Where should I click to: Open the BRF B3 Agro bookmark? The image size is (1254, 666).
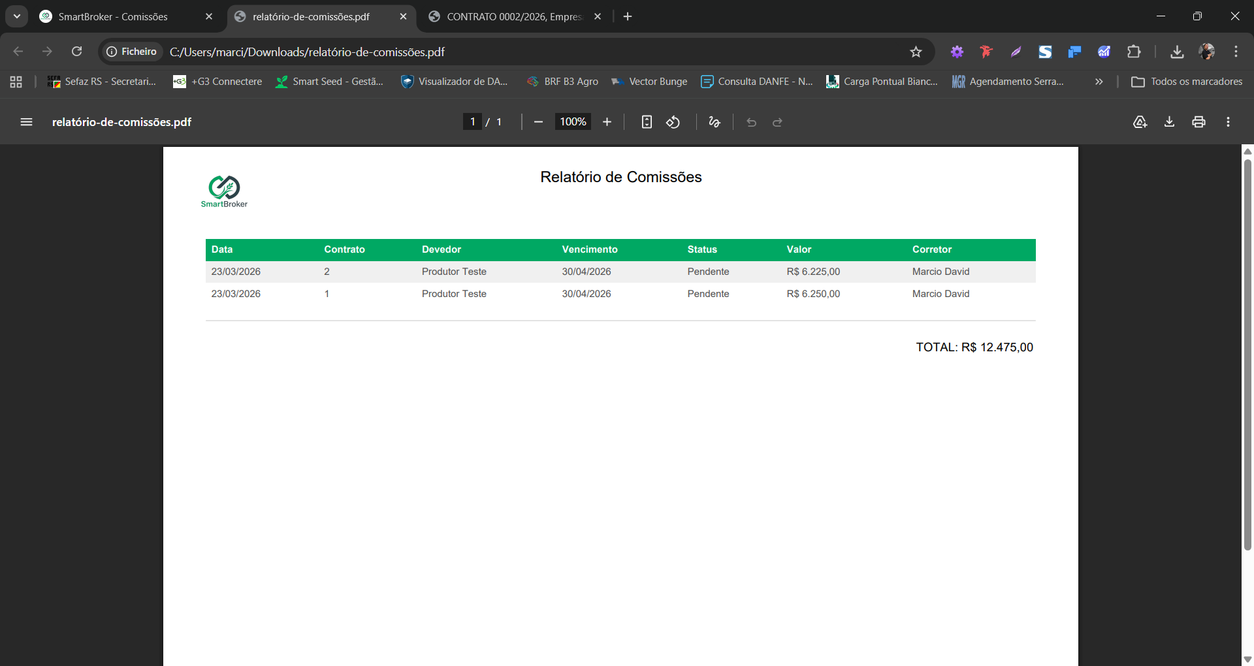pyautogui.click(x=562, y=82)
